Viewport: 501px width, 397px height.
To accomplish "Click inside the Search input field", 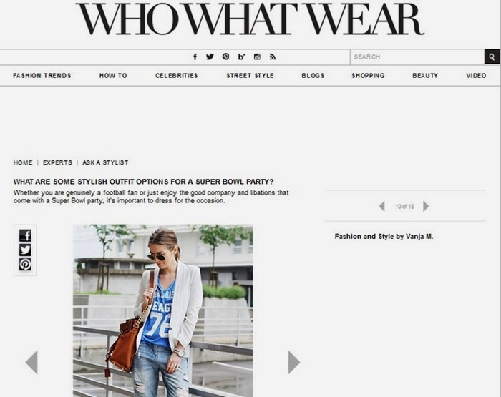I will tap(417, 57).
